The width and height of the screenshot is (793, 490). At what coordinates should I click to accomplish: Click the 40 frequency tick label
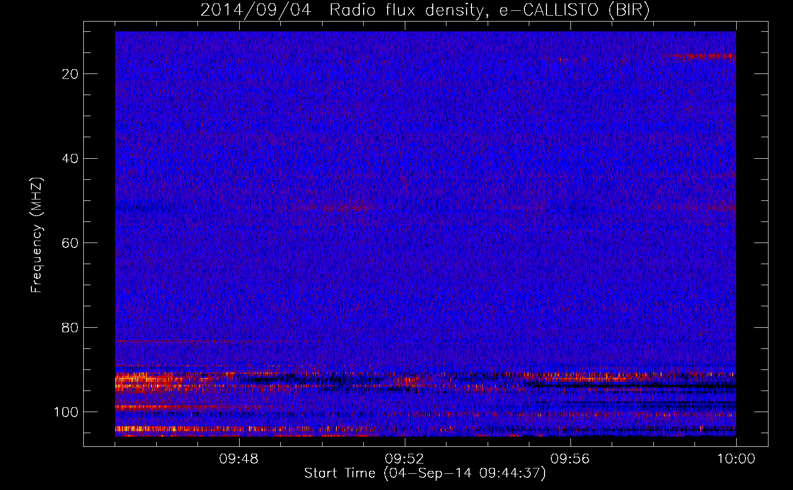(71, 159)
